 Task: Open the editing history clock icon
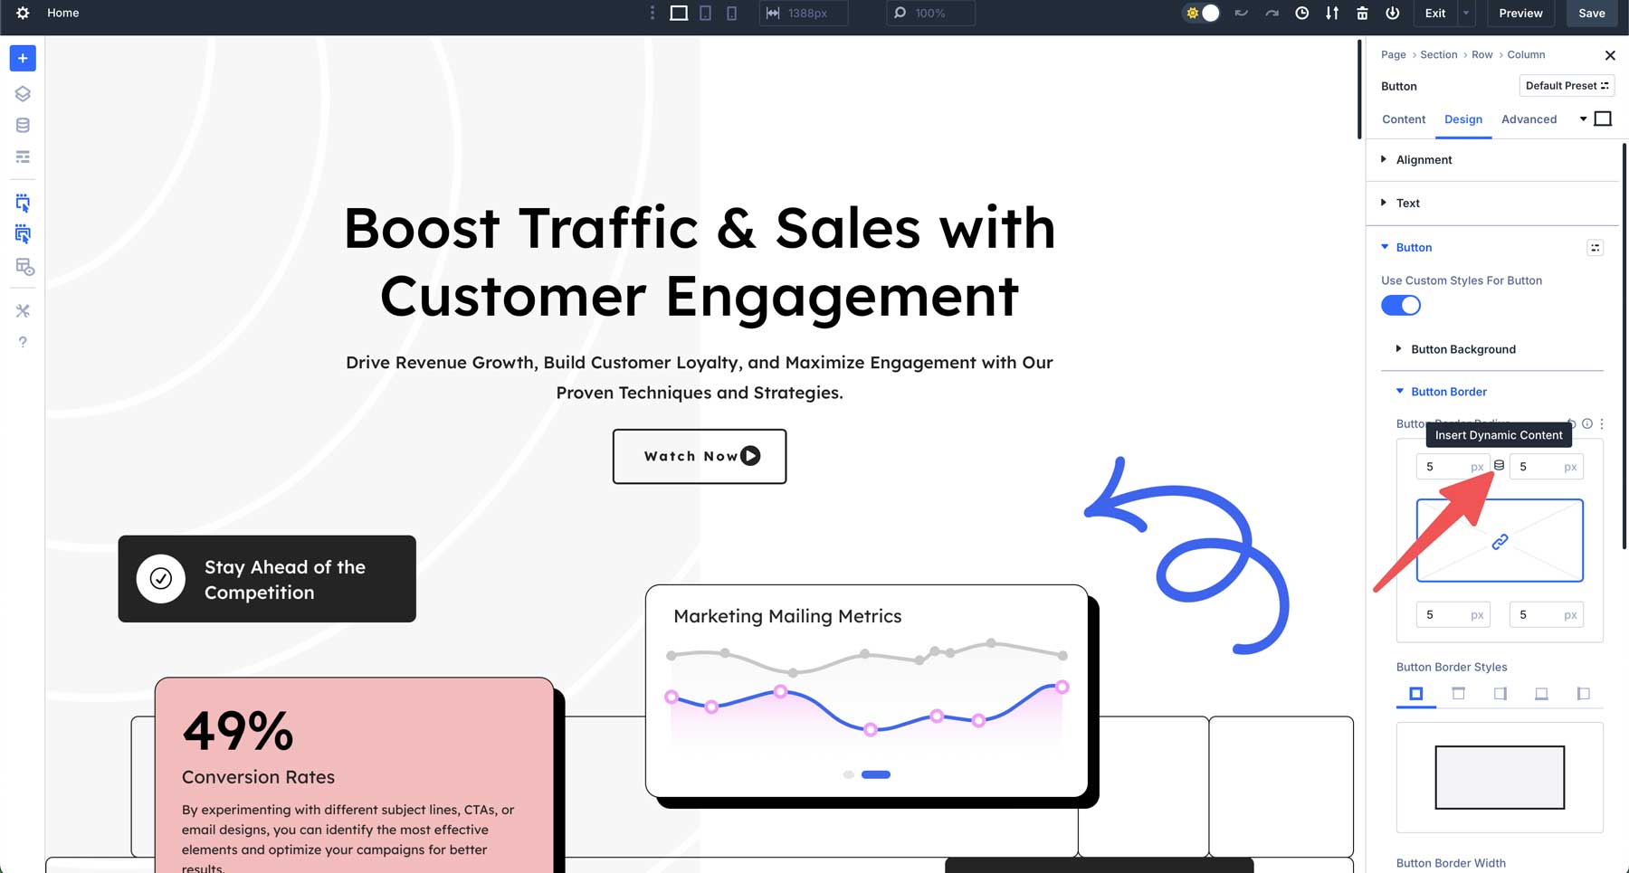pyautogui.click(x=1302, y=14)
